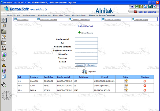Viewport: 160px width, 111px height.
Task: Edit the JUAN PéREZ row
Action: (x=126, y=86)
